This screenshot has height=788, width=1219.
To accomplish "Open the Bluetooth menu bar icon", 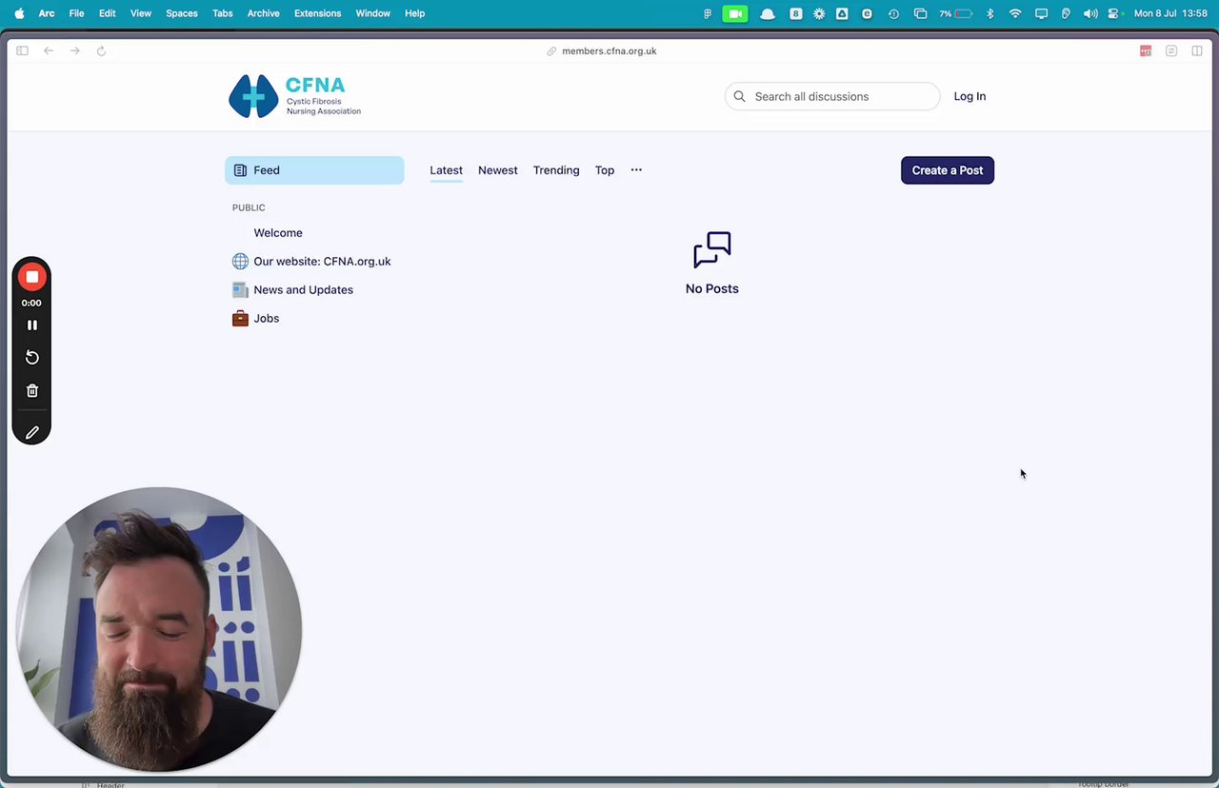I will (990, 13).
